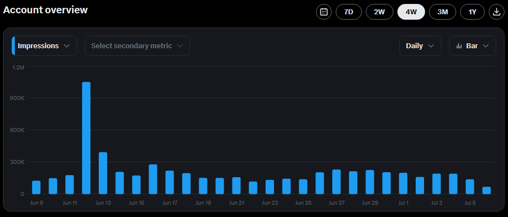Show the 1Y time range
Screen dimensions: 508x217
[472, 12]
